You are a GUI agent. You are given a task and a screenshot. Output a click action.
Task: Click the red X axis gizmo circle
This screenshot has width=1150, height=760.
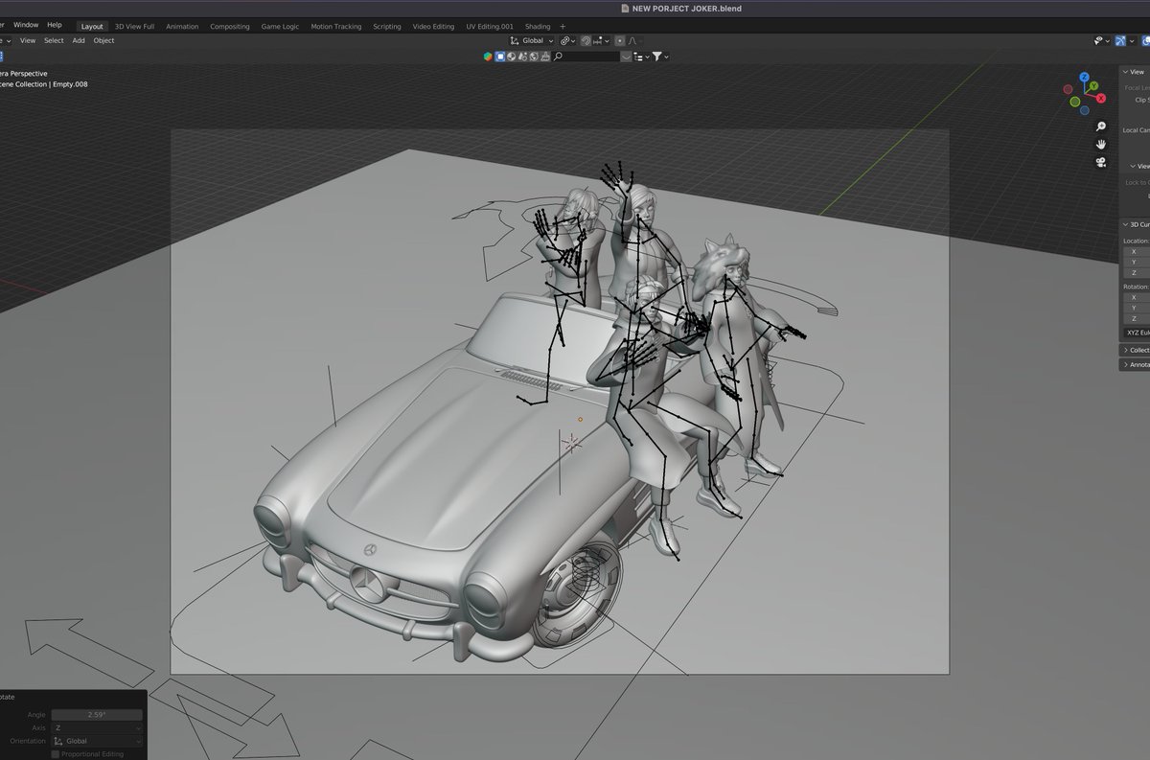click(x=1101, y=98)
